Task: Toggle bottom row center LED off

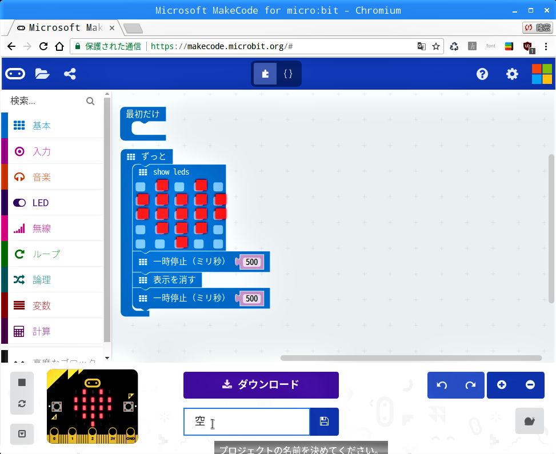Action: [x=182, y=243]
